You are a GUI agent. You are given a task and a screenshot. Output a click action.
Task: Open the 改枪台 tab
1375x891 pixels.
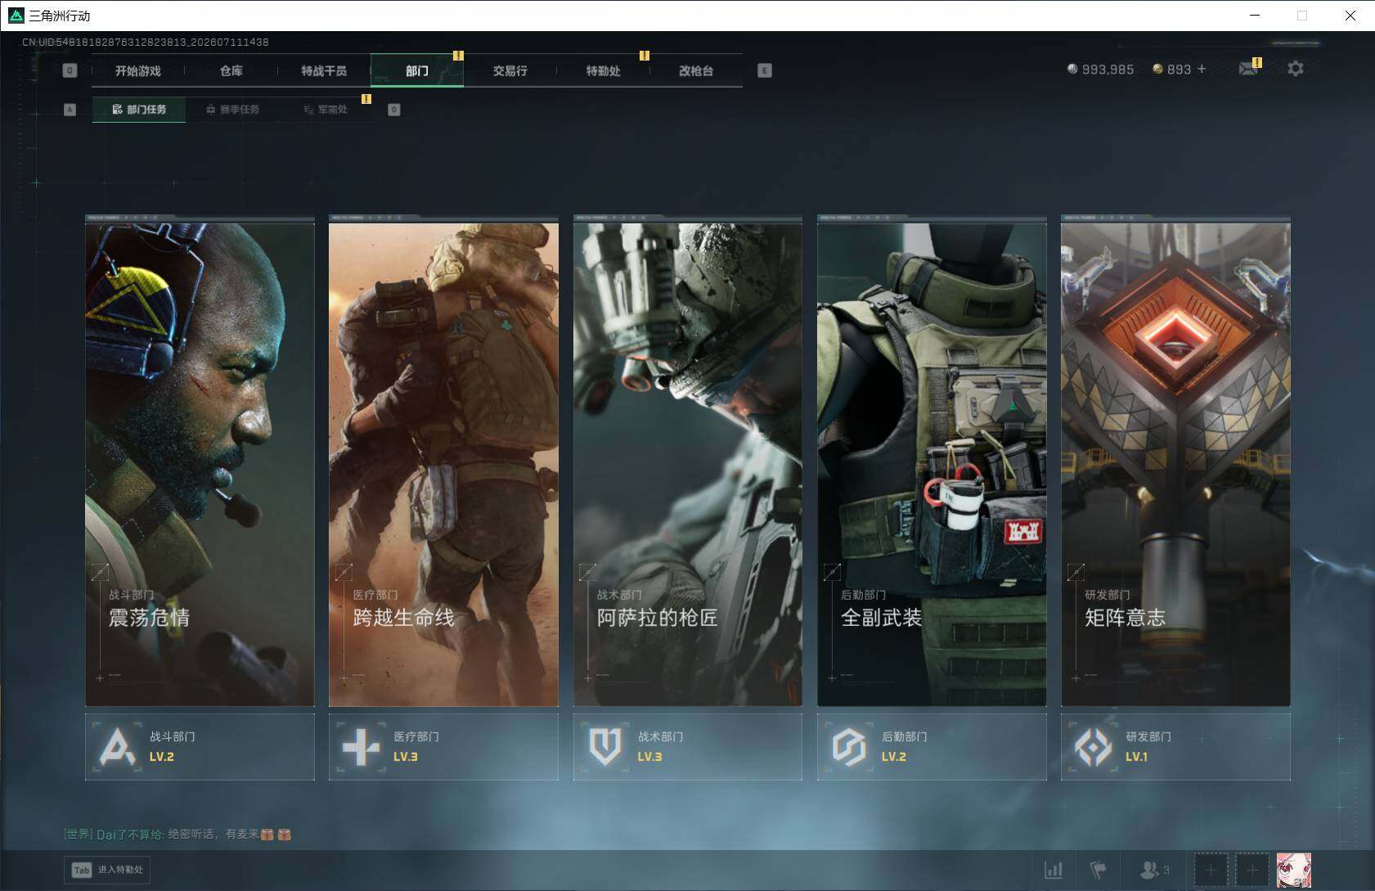[696, 71]
